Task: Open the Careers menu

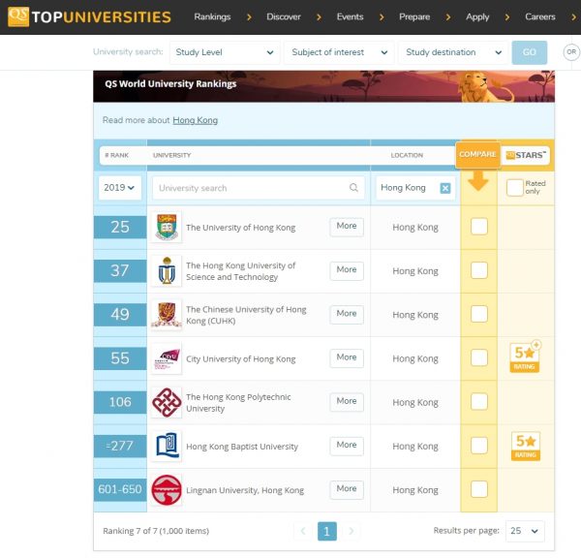Action: 540,16
